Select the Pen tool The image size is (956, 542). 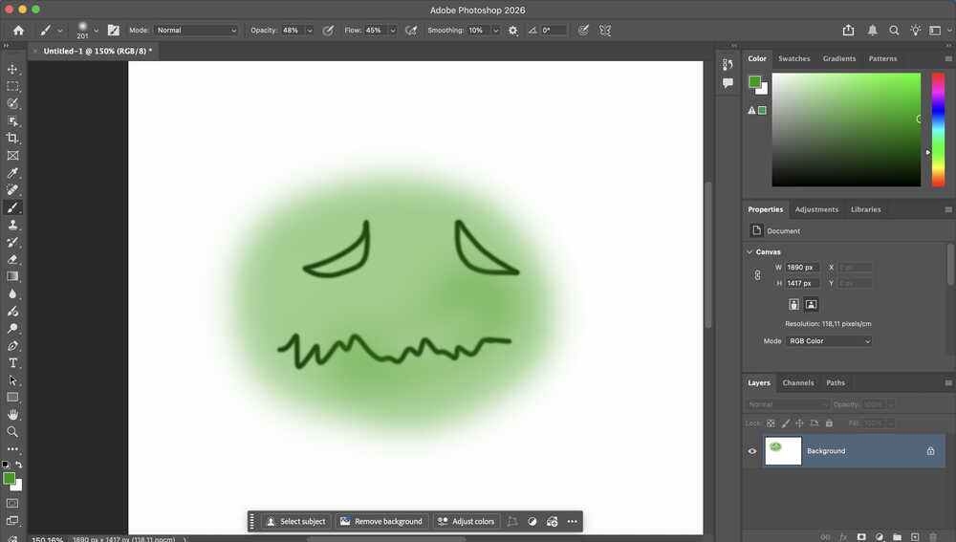coord(12,346)
